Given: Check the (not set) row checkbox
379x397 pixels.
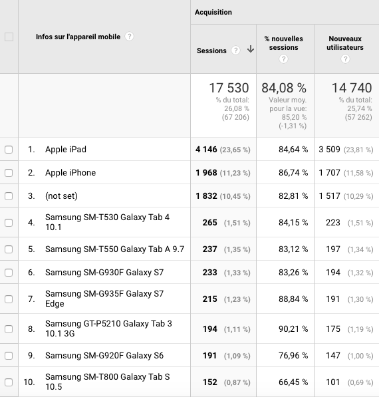Looking at the screenshot, I should click(x=9, y=196).
